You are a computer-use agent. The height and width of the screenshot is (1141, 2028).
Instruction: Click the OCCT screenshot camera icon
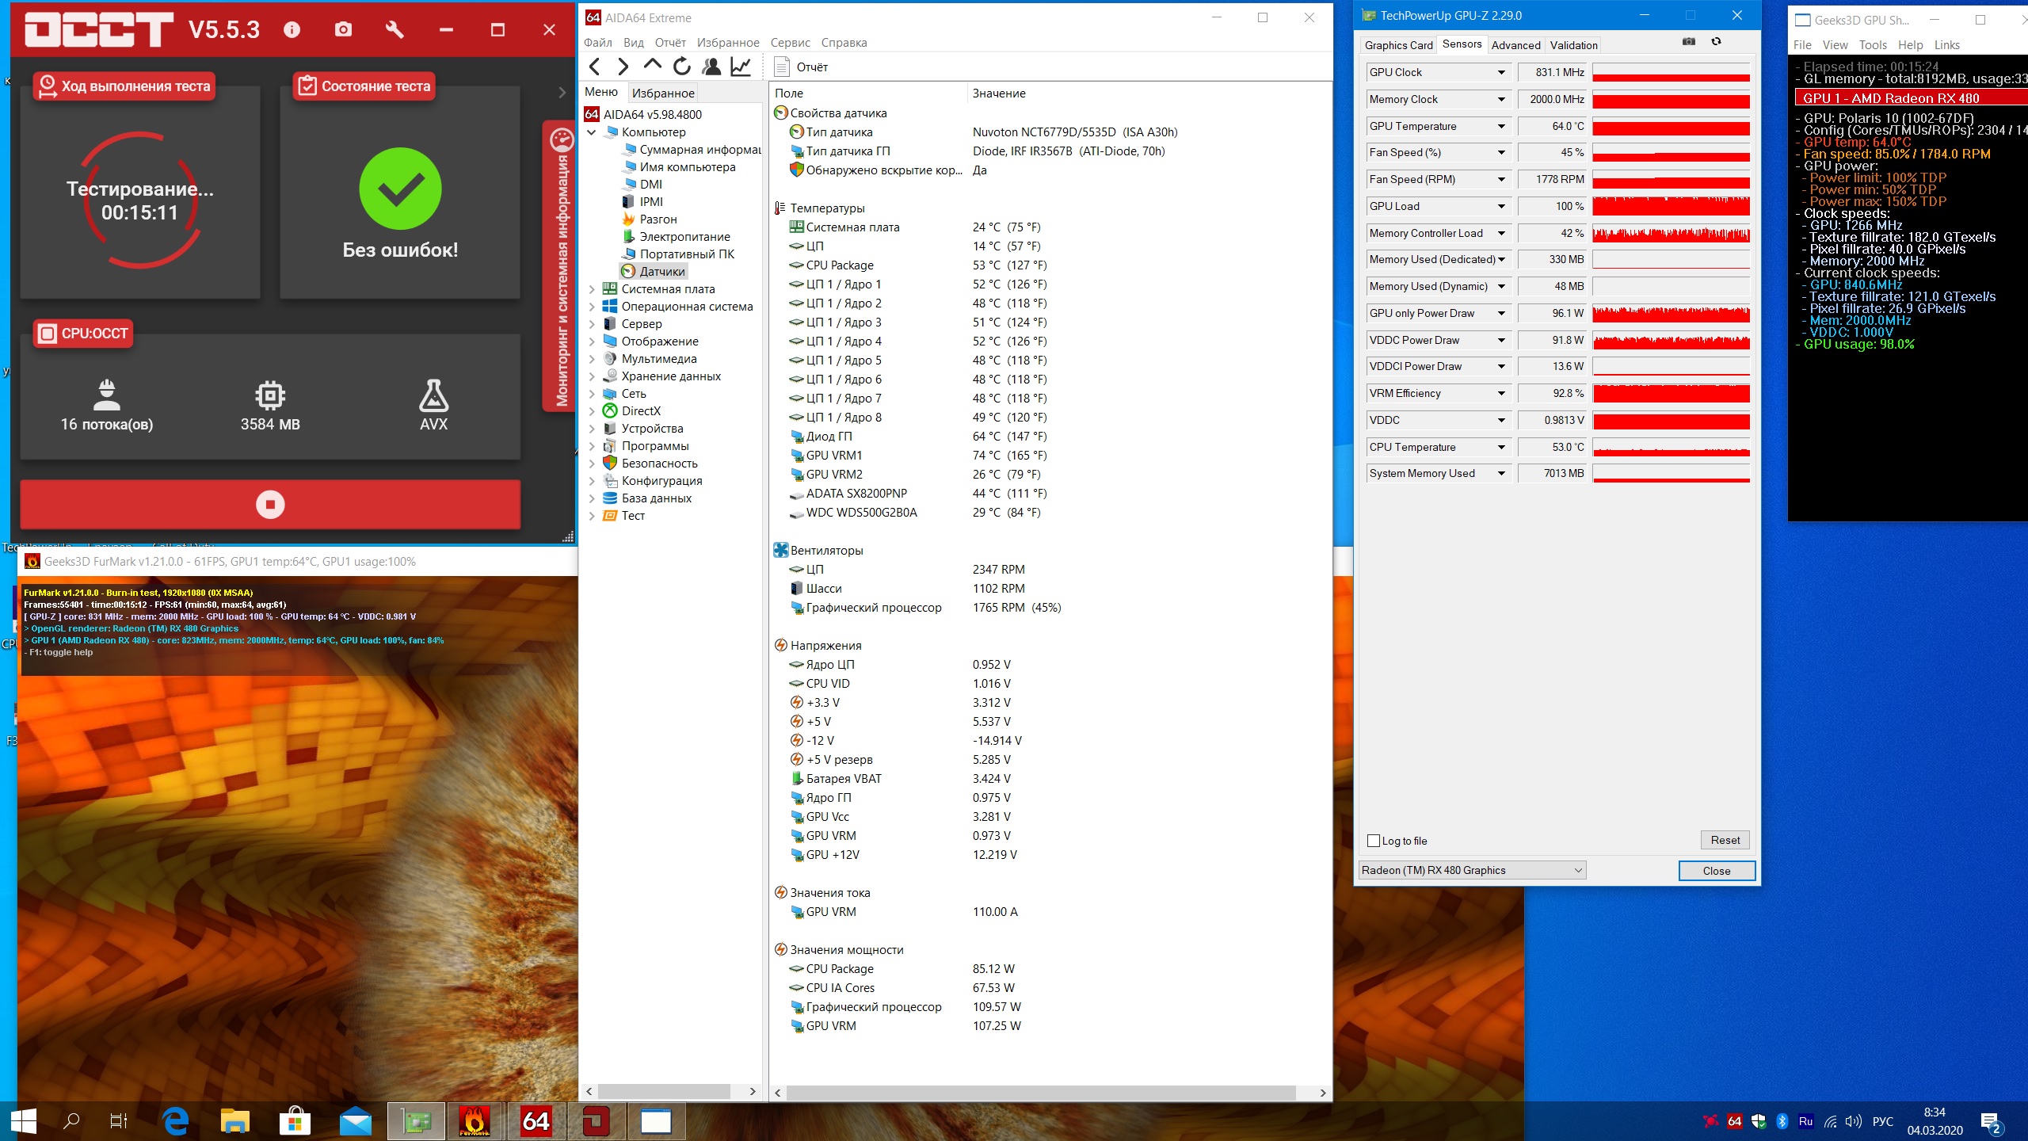pyautogui.click(x=343, y=30)
